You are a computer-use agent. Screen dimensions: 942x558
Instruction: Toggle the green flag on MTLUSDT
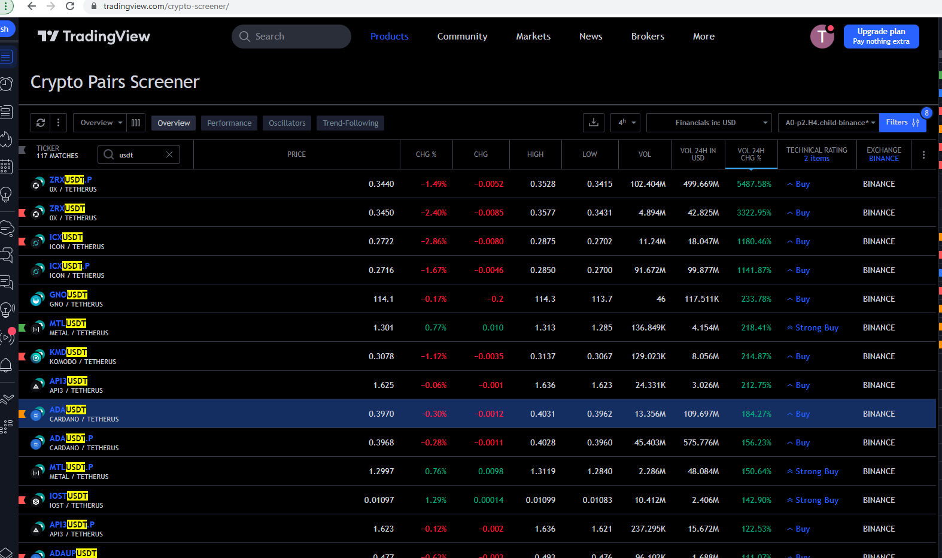(x=22, y=327)
